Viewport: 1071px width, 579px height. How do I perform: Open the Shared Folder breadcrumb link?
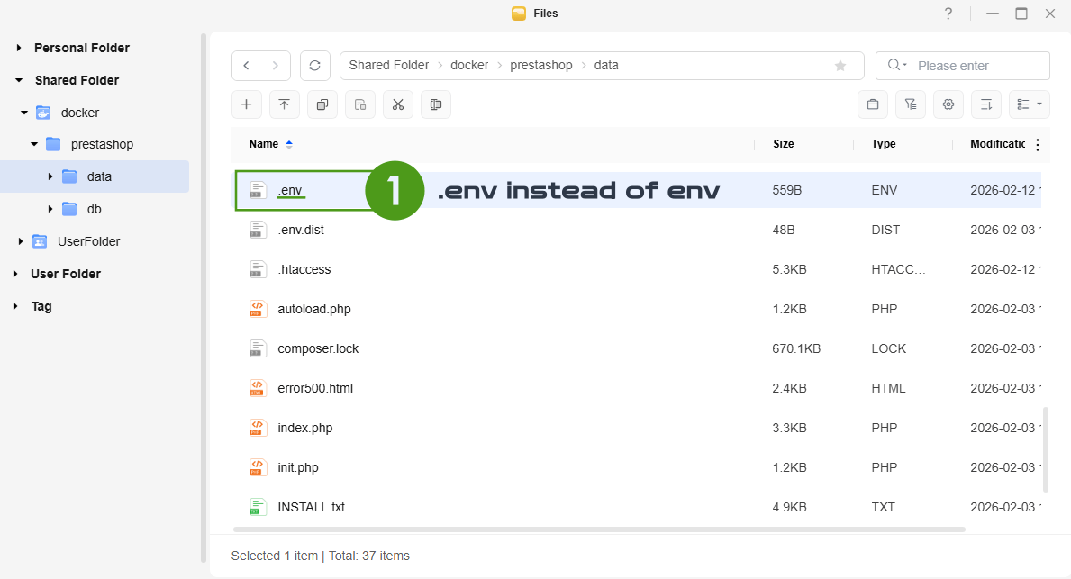pyautogui.click(x=388, y=65)
